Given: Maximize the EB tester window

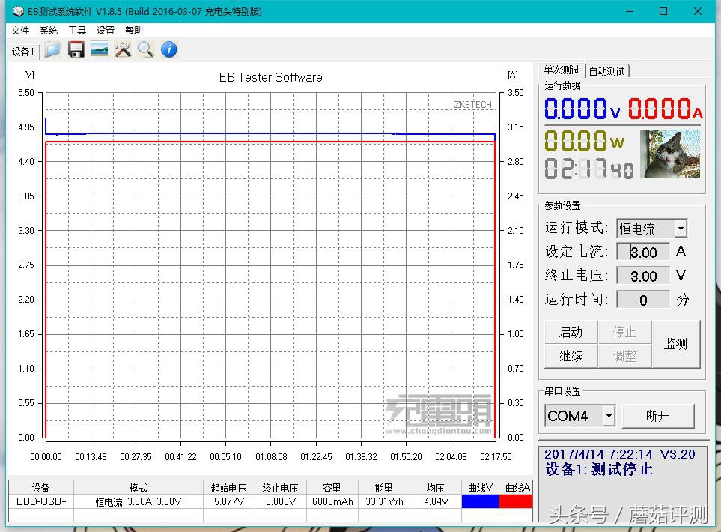Looking at the screenshot, I should pyautogui.click(x=663, y=11).
